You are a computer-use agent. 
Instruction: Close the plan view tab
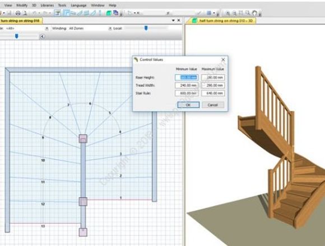(x=179, y=21)
